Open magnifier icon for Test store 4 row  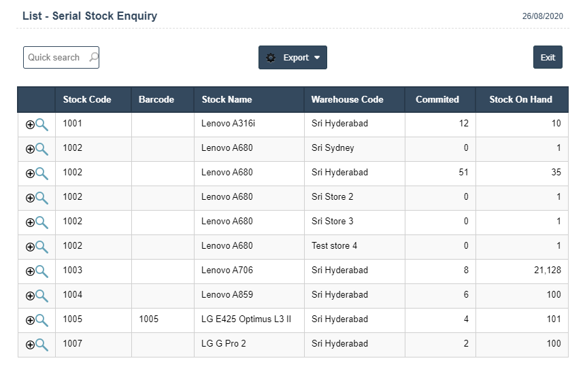pos(37,247)
